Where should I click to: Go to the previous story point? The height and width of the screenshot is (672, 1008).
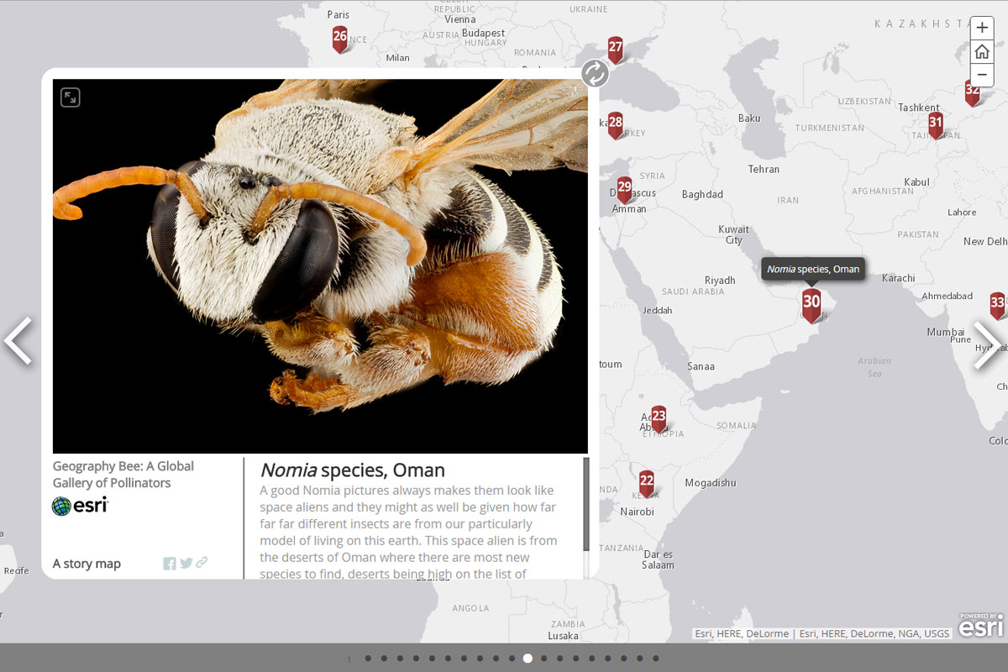[x=18, y=341]
